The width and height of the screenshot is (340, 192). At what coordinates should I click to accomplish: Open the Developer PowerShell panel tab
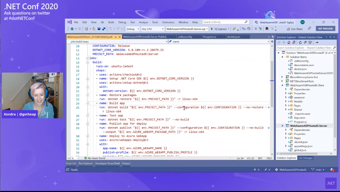107,164
